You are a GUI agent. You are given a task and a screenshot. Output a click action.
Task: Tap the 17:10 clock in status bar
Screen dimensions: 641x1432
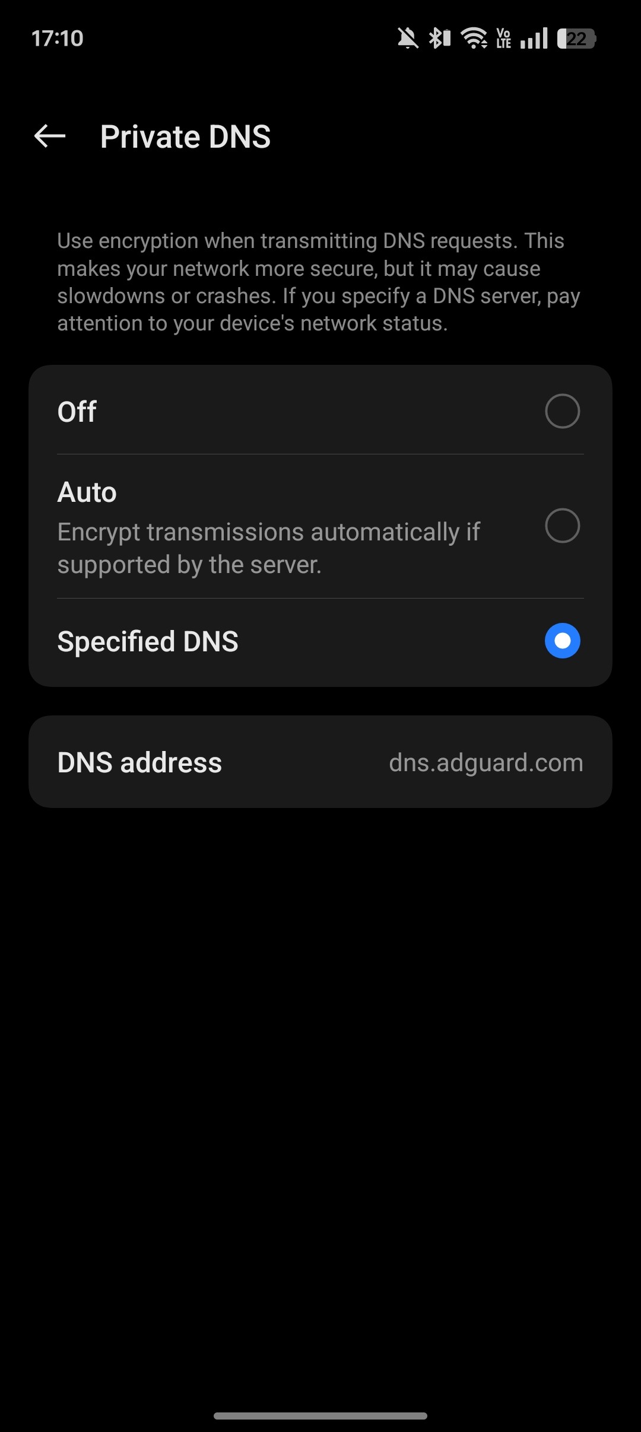[57, 39]
